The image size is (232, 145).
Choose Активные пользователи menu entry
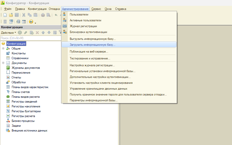tap(119, 20)
